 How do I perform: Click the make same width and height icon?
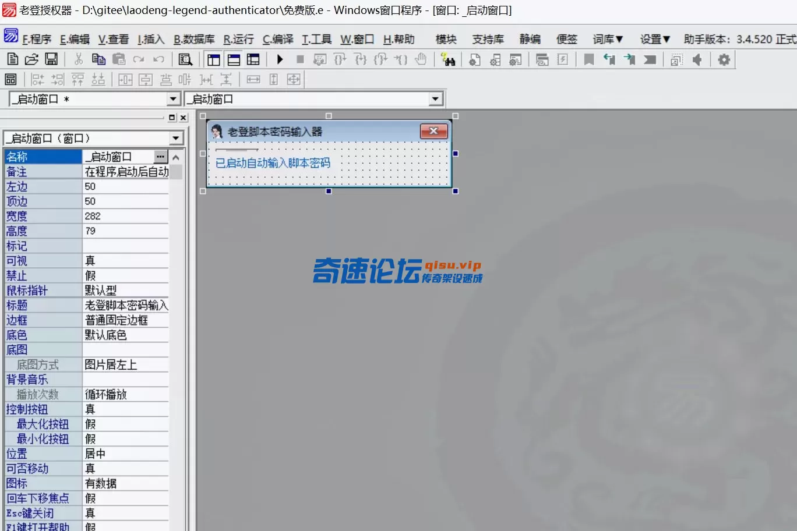[294, 79]
